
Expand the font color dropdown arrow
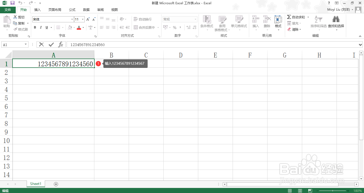pos(83,27)
